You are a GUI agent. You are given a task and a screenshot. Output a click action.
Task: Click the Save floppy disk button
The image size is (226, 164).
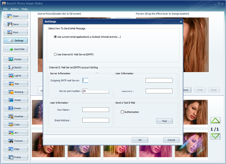click(16, 24)
